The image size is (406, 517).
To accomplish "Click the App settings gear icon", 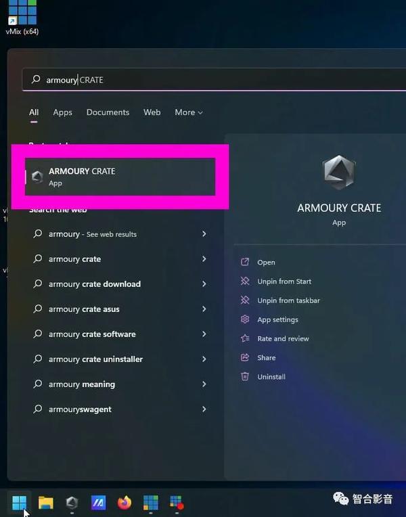I will (x=245, y=319).
